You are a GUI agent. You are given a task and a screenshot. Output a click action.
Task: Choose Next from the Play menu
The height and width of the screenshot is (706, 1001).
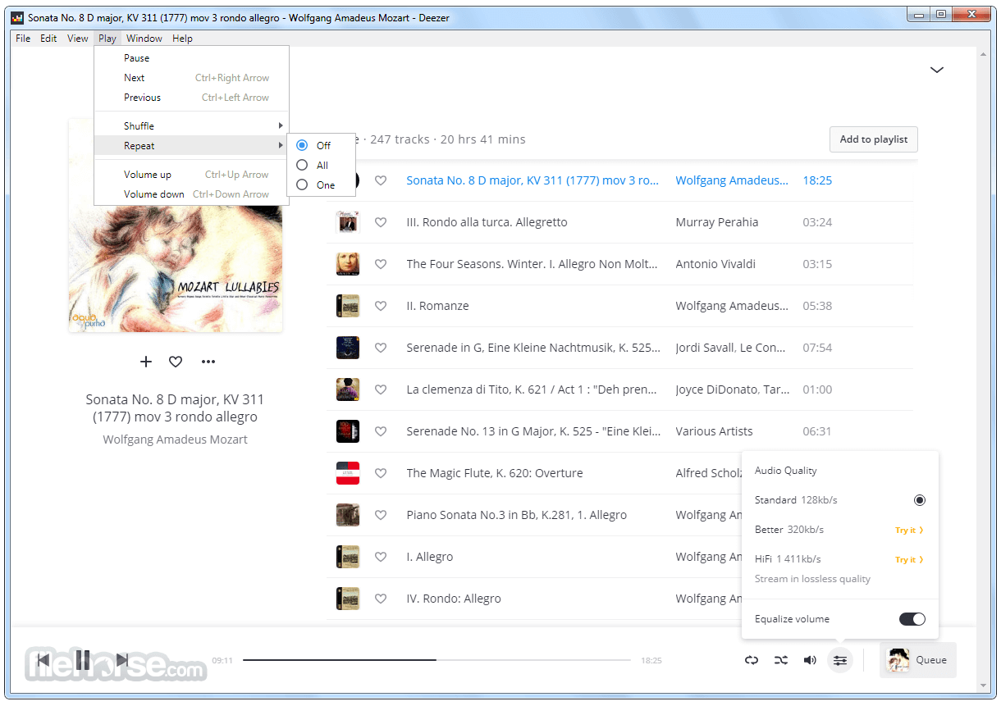pyautogui.click(x=191, y=78)
